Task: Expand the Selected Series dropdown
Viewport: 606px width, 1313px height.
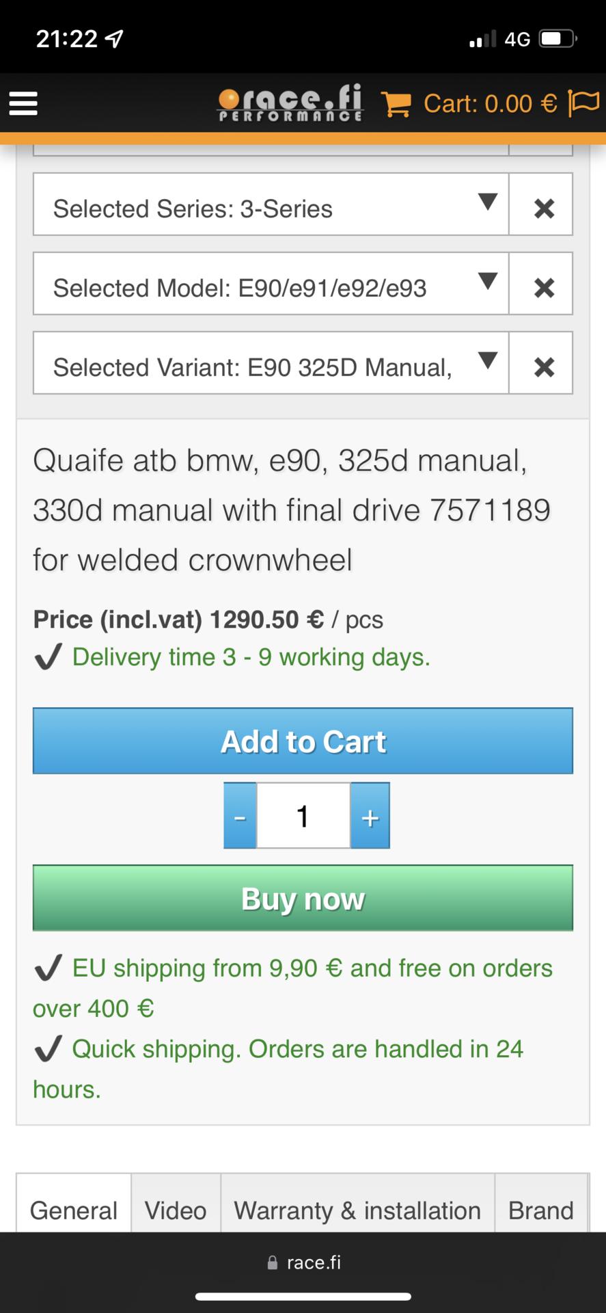Action: 271,204
